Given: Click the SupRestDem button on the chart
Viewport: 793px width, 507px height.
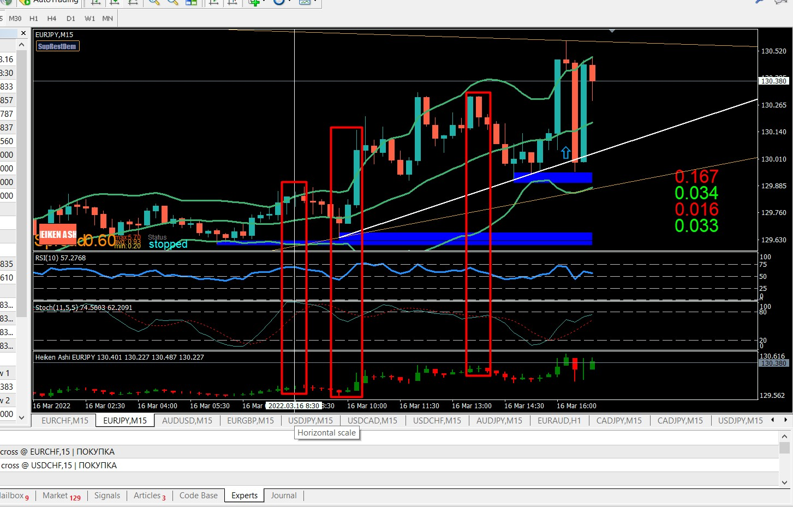Looking at the screenshot, I should click(57, 46).
